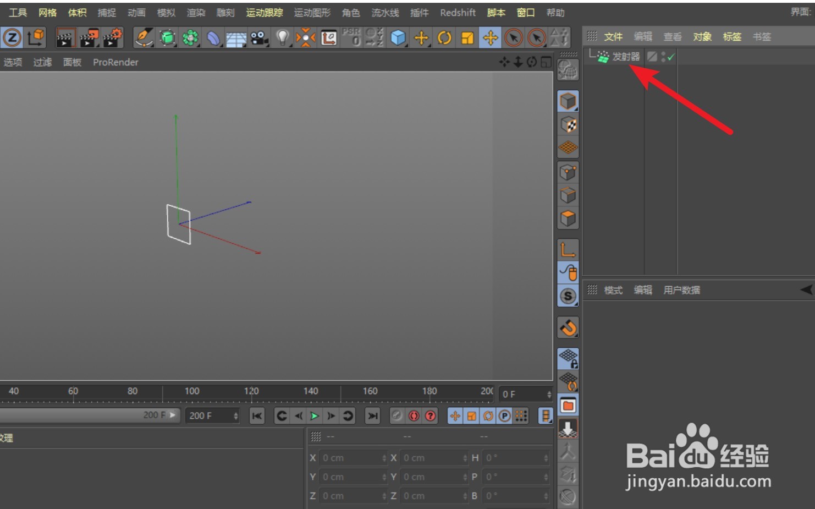Render the active view clapperboard
This screenshot has height=509, width=815.
coord(65,38)
